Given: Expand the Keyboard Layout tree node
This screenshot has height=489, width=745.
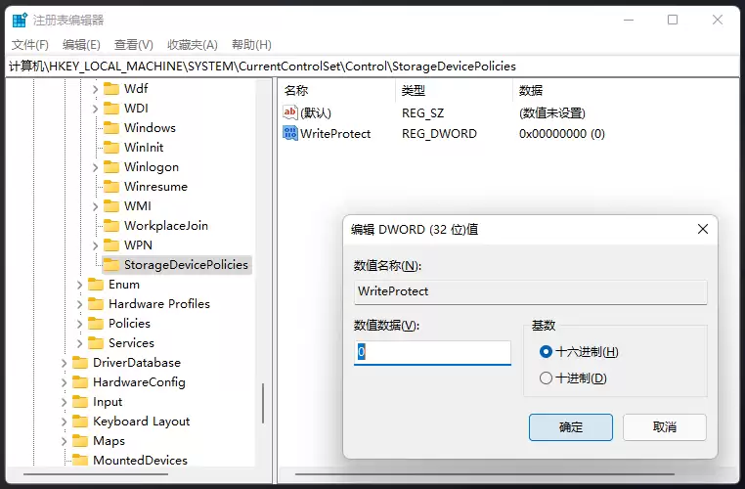Looking at the screenshot, I should tap(64, 422).
